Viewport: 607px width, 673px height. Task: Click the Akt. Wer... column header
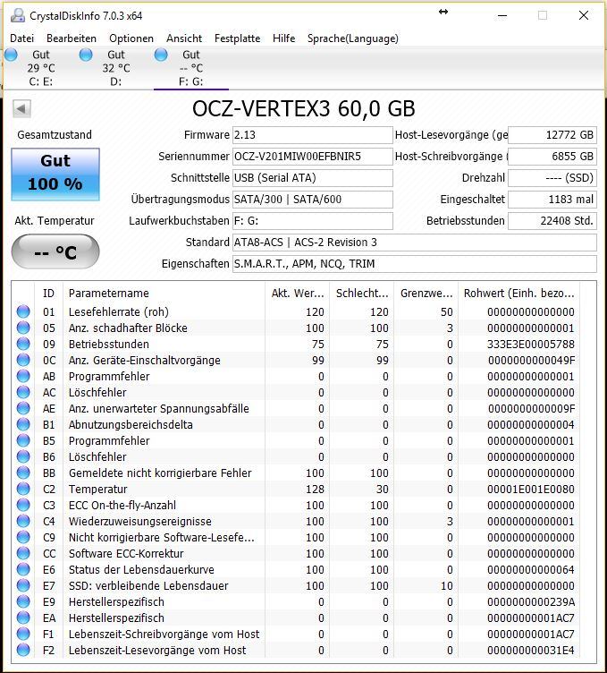pos(297,294)
